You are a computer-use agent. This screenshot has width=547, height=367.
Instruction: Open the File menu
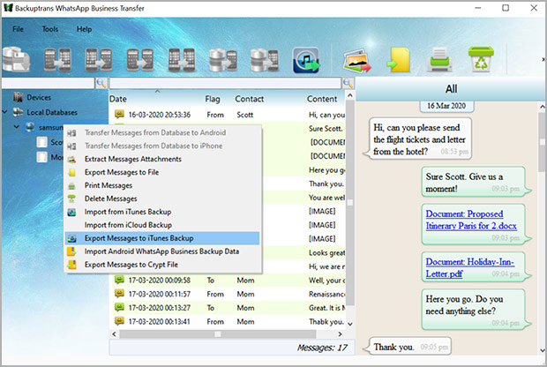click(x=18, y=29)
